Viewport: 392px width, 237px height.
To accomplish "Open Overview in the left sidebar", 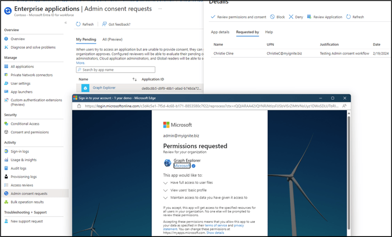I will coord(18,39).
